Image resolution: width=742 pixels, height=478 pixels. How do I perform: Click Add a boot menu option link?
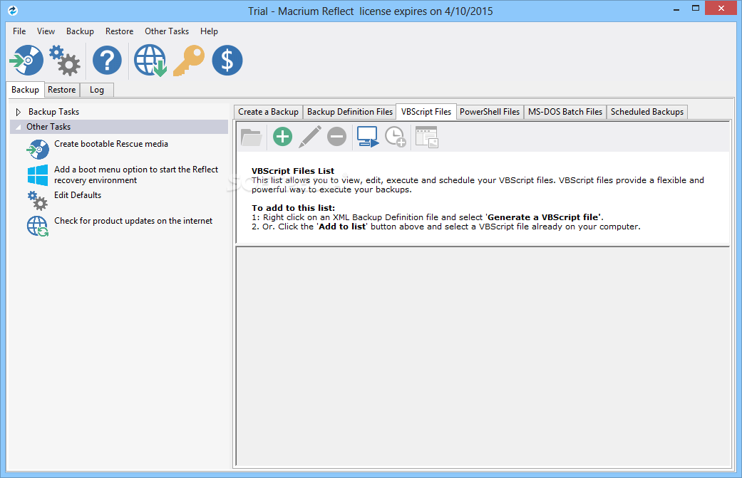point(136,175)
